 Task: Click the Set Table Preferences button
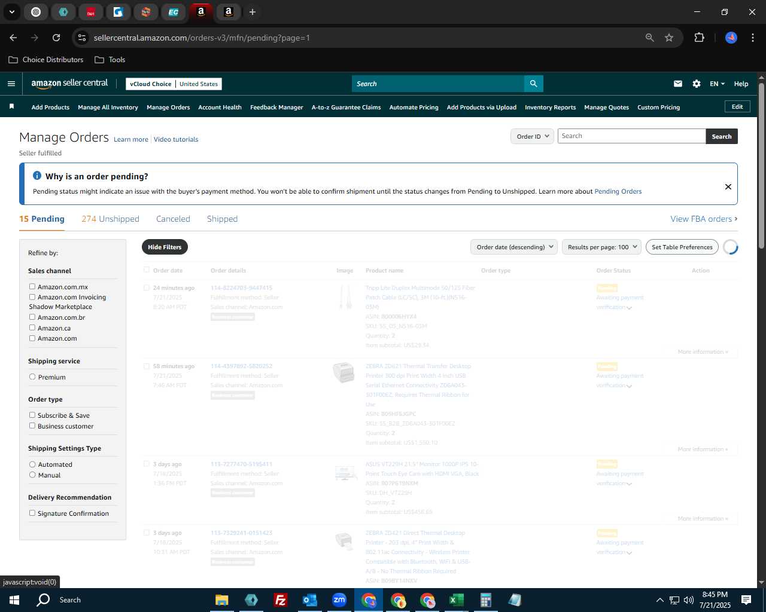(x=682, y=247)
